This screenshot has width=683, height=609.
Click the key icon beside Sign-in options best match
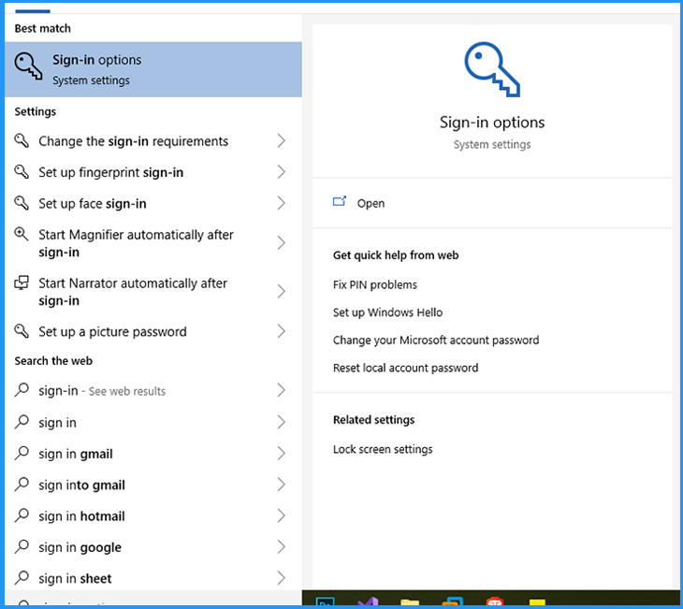[28, 66]
